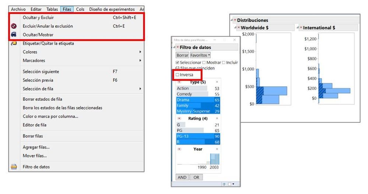Click the Borrar button in data filter
The height and width of the screenshot is (194, 368).
click(182, 55)
